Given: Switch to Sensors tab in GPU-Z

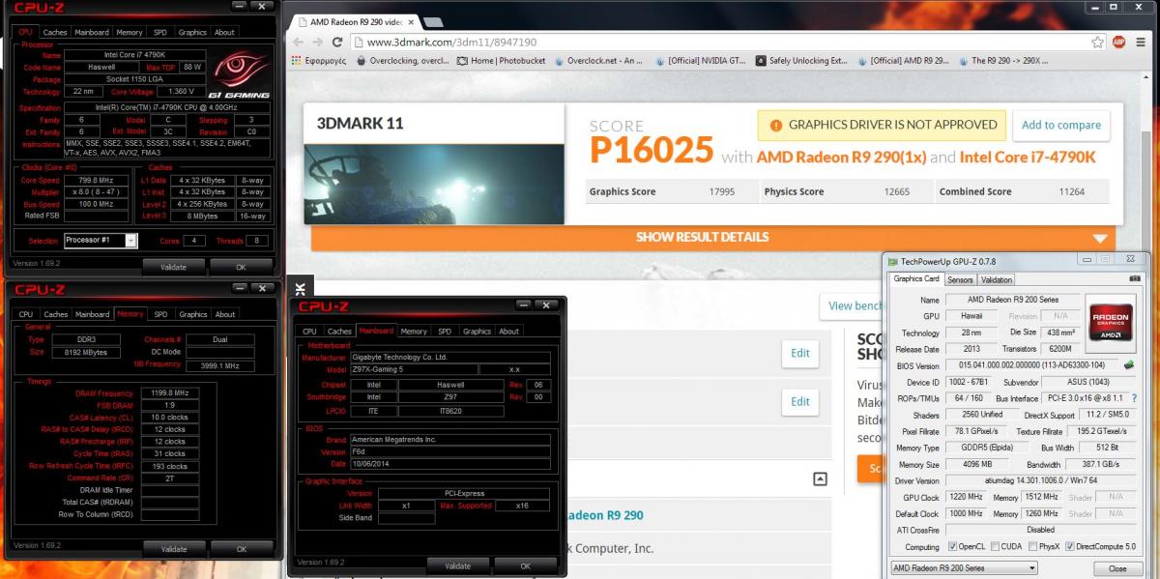Looking at the screenshot, I should pyautogui.click(x=960, y=279).
